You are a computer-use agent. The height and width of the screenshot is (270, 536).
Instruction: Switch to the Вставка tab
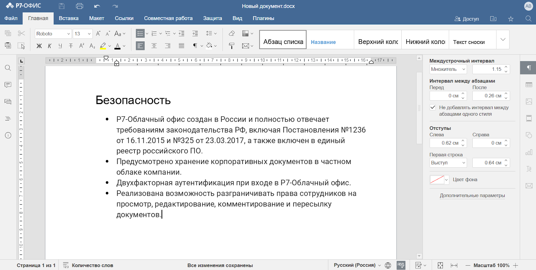coord(69,18)
